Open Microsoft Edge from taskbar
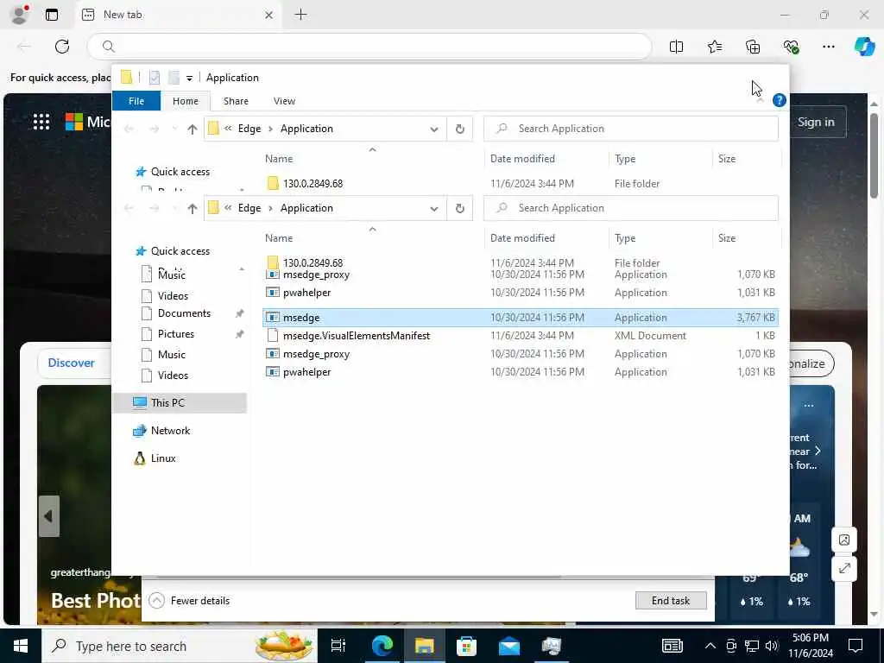The height and width of the screenshot is (663, 884). click(381, 646)
